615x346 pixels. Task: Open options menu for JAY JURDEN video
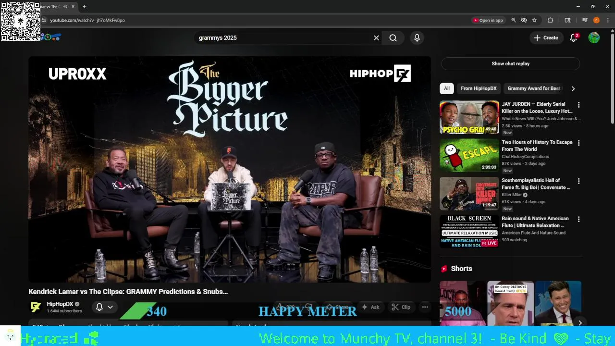578,105
